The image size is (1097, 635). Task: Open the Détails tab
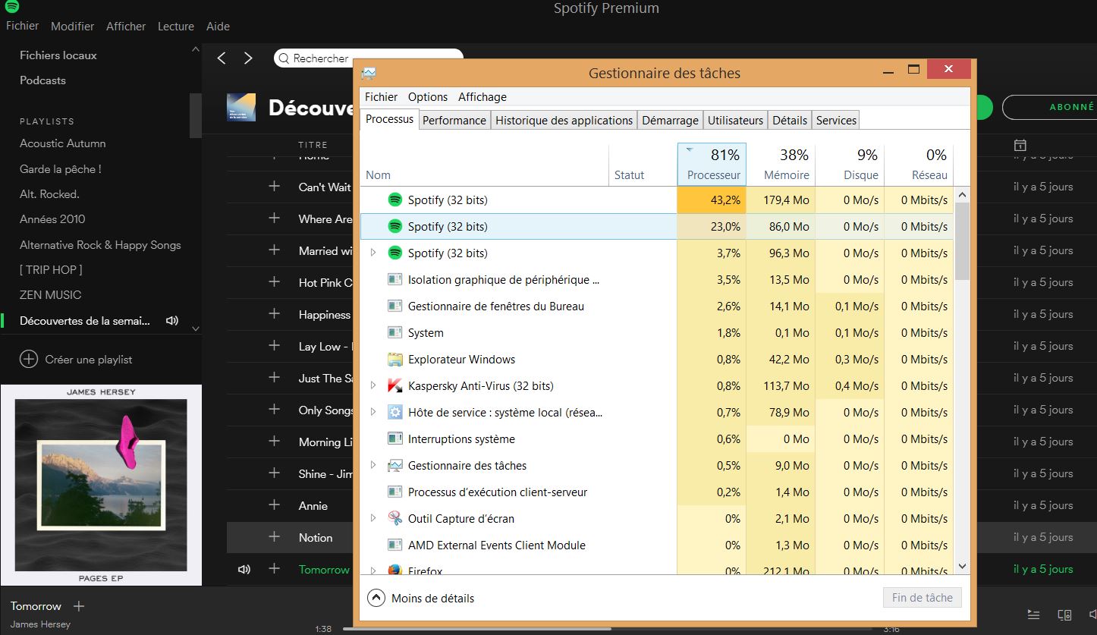pos(790,120)
